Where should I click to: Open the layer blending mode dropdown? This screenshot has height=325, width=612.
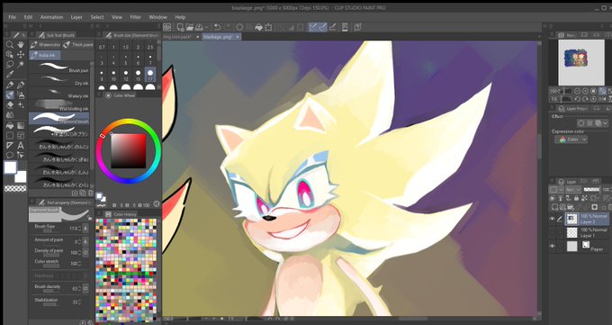pos(572,189)
